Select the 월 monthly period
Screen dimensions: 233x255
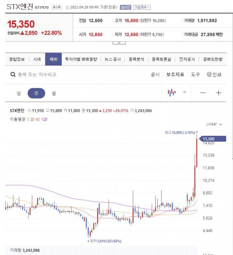pyautogui.click(x=54, y=94)
